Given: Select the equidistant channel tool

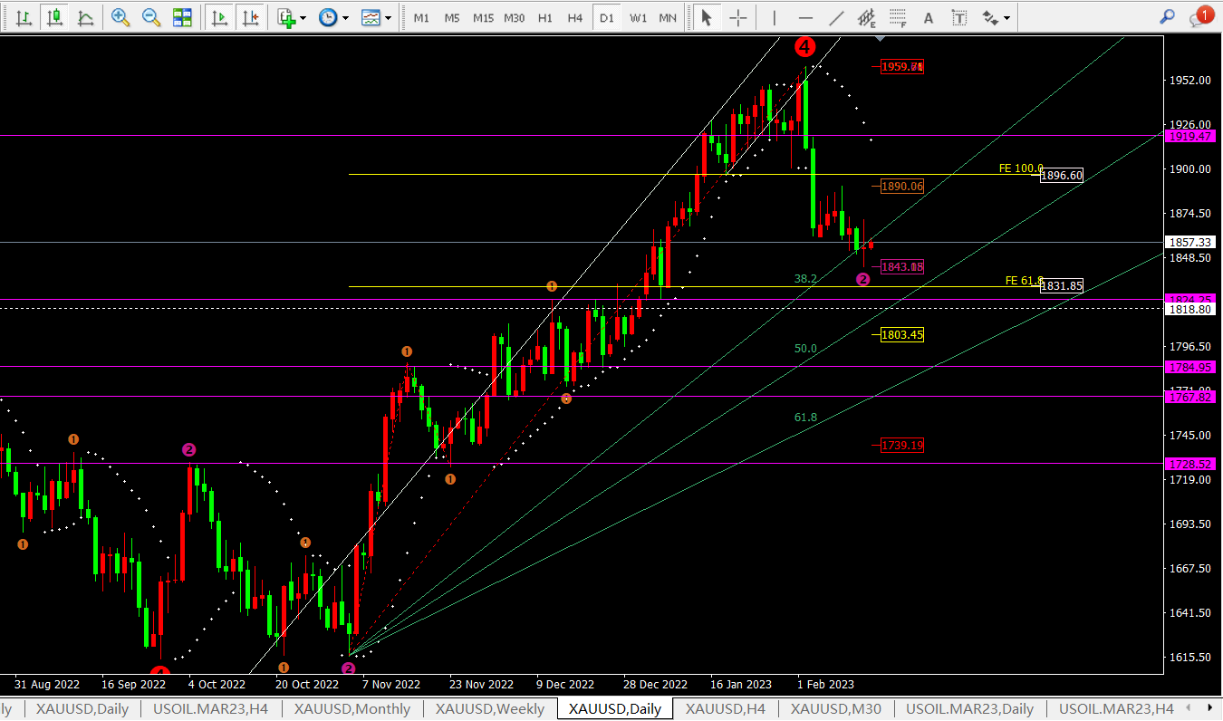Looking at the screenshot, I should pyautogui.click(x=867, y=17).
